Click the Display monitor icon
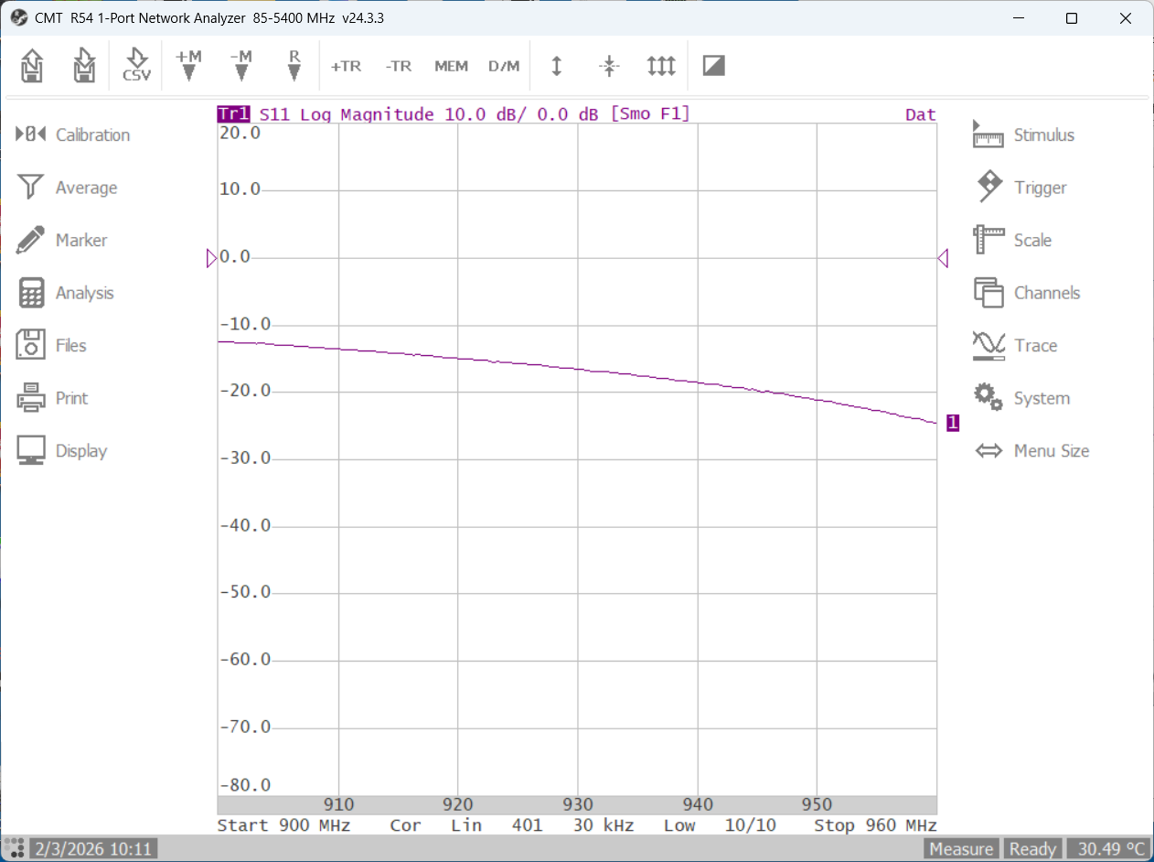This screenshot has width=1154, height=862. click(31, 451)
